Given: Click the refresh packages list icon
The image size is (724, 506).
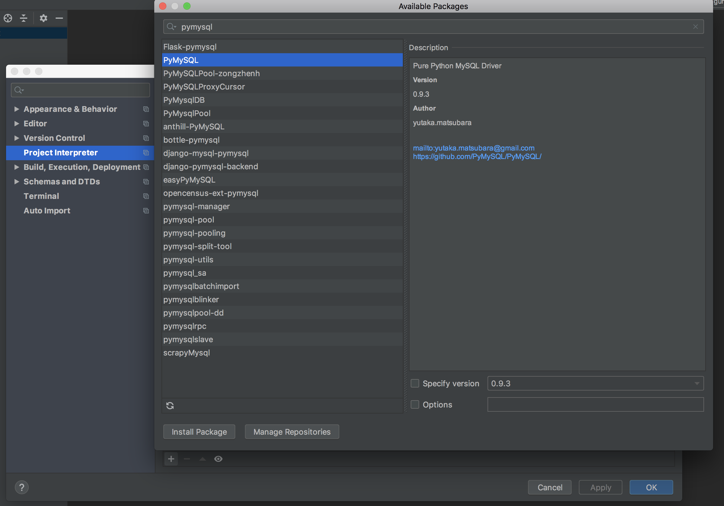Looking at the screenshot, I should pos(170,405).
